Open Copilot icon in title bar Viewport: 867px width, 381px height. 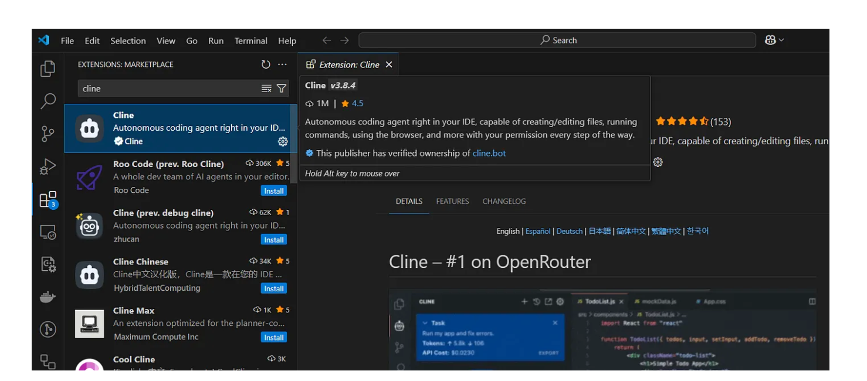770,40
